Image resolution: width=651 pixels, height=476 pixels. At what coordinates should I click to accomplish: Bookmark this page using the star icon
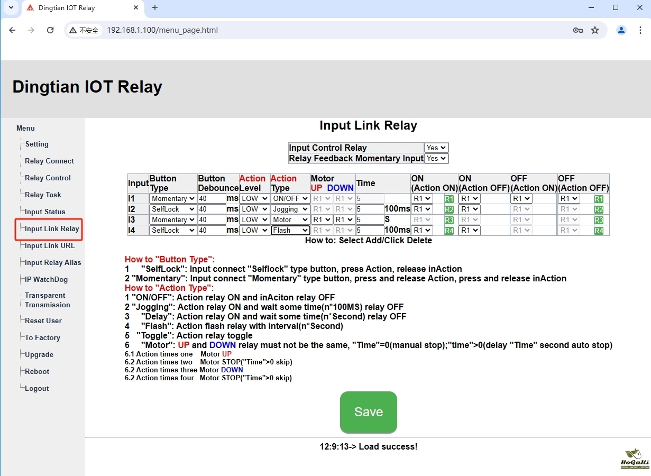pos(595,30)
